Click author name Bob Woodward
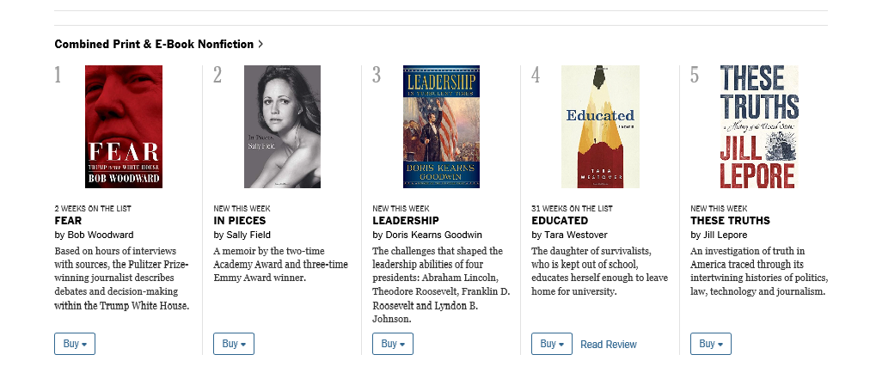Viewport: 870px width, 373px height. [x=101, y=235]
